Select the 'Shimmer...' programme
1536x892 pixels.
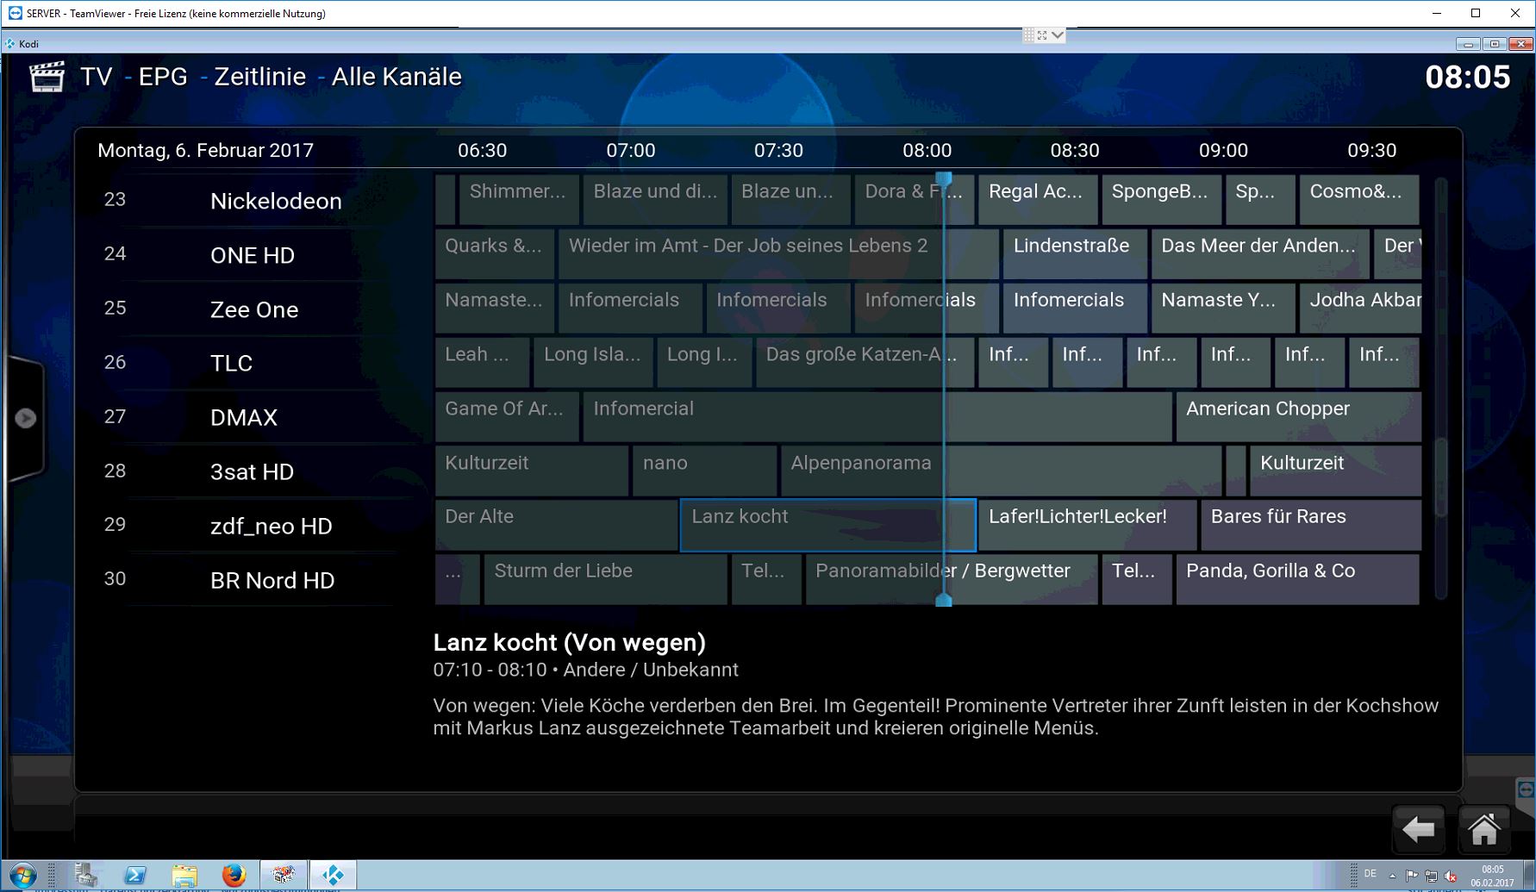pyautogui.click(x=519, y=200)
